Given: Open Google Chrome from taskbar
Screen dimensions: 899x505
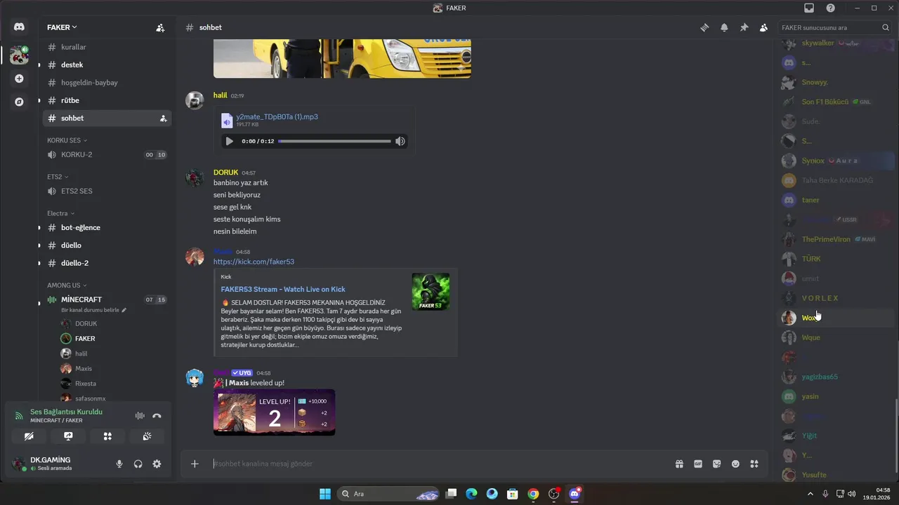Looking at the screenshot, I should click(533, 494).
